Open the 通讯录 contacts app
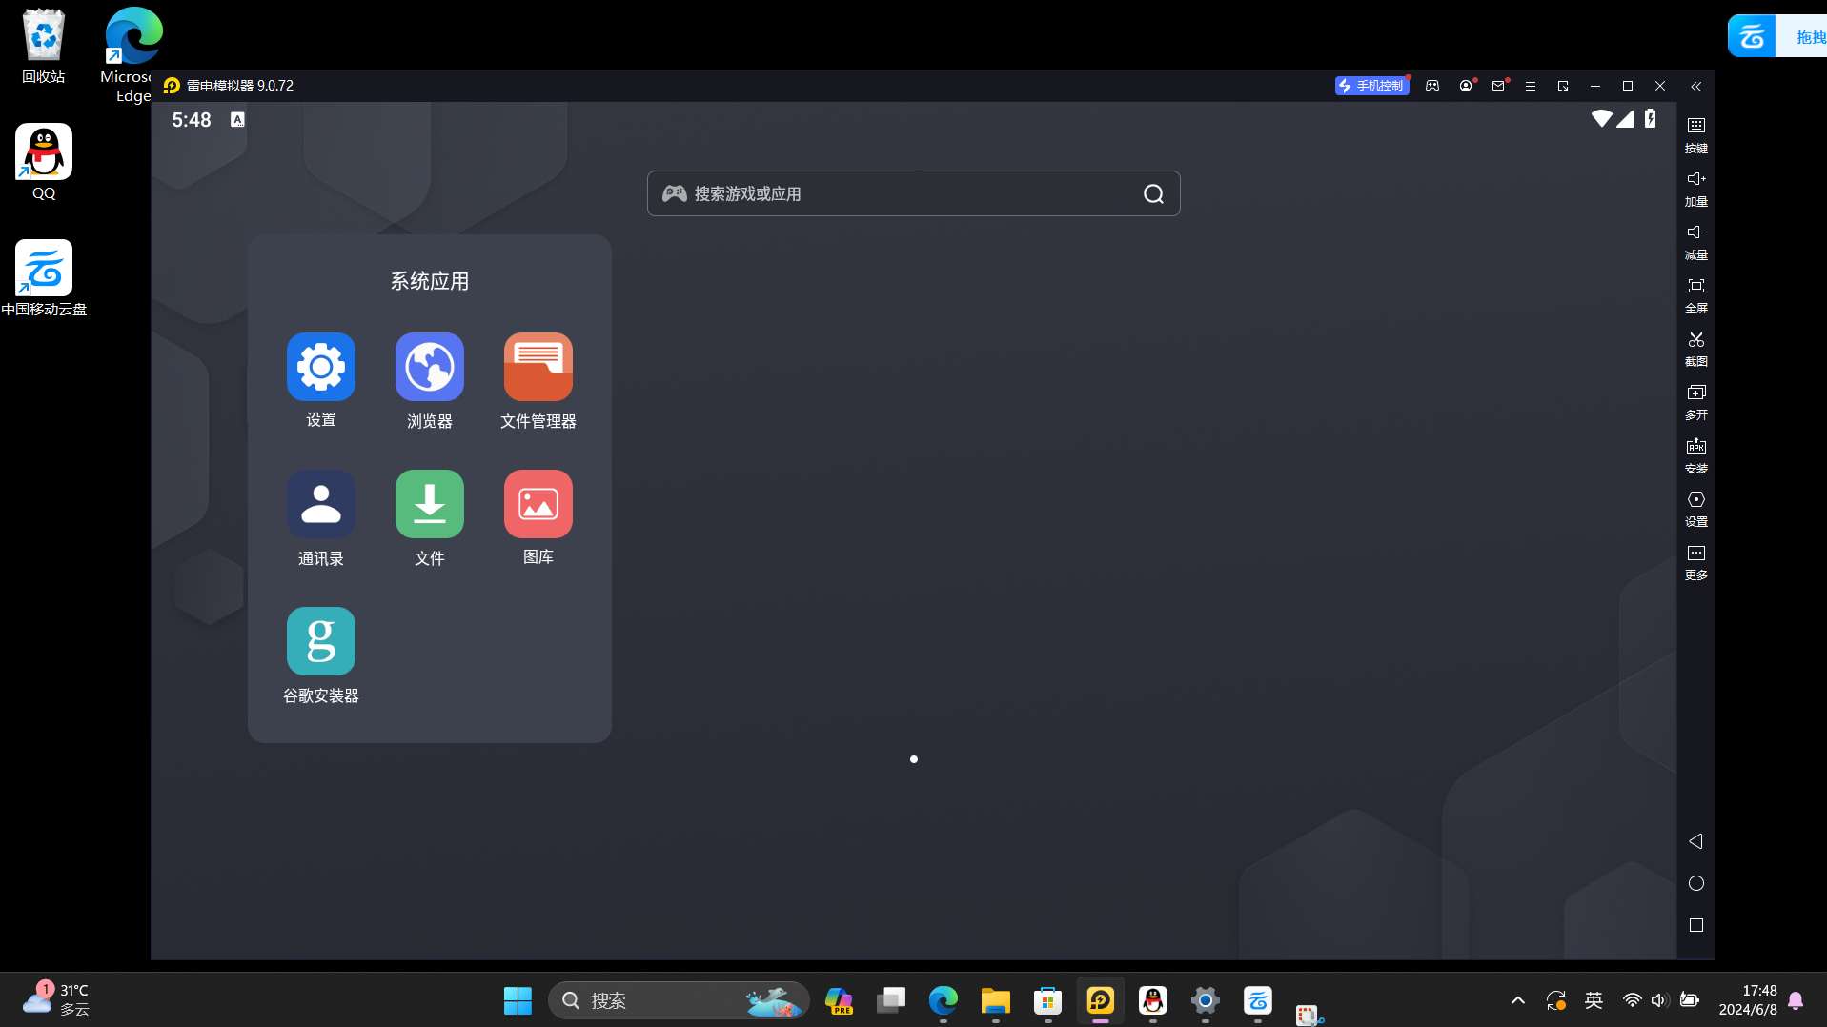The image size is (1827, 1027). pyautogui.click(x=320, y=504)
